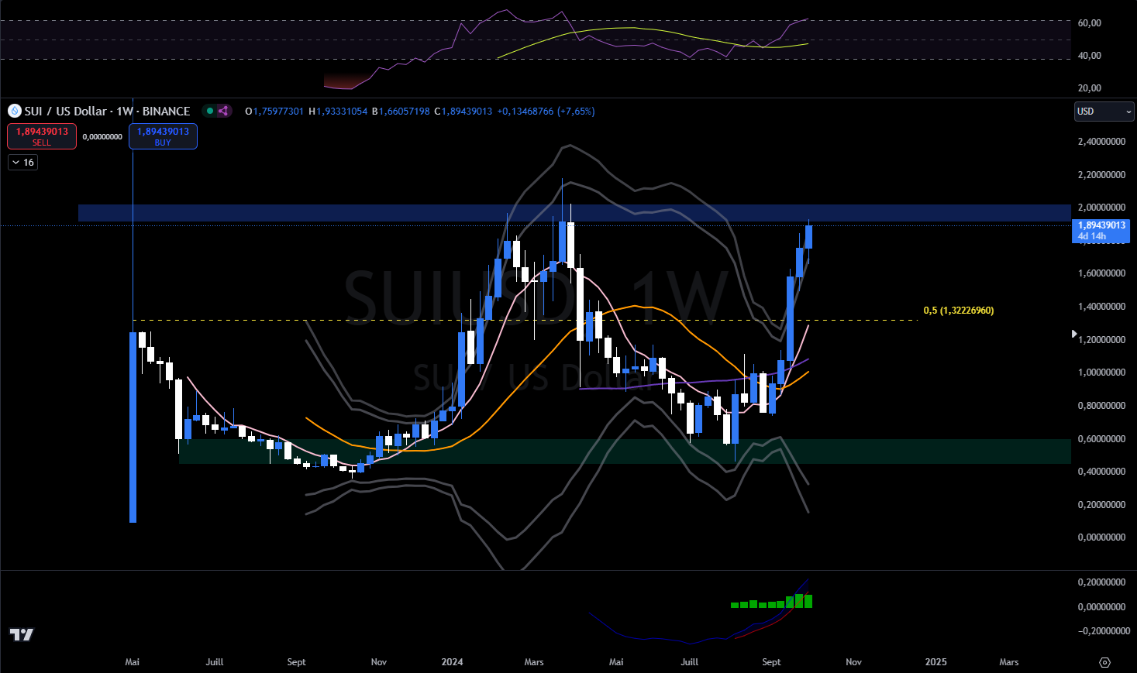This screenshot has width=1137, height=673.
Task: Click the green histogram bars in lower indicator
Action: point(771,603)
